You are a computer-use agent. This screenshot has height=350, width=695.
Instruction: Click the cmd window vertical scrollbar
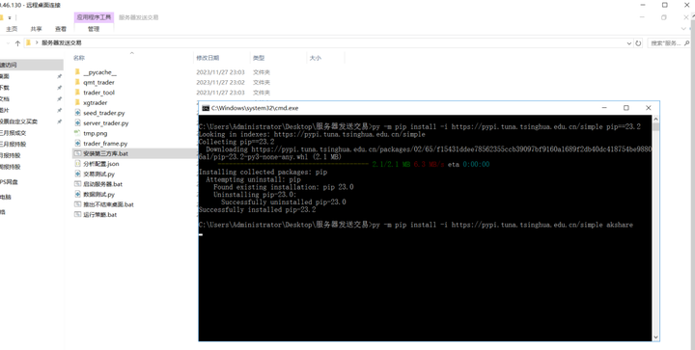pyautogui.click(x=655, y=228)
